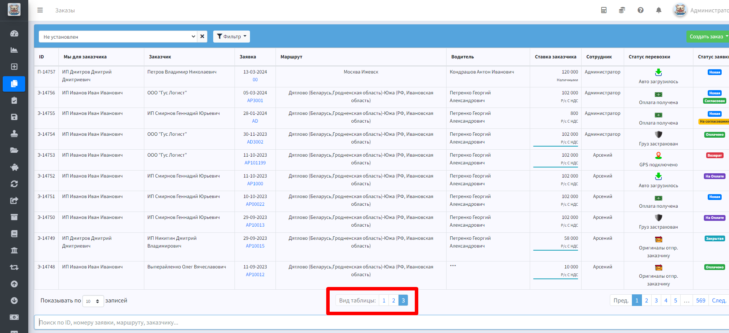729x333 pixels.
Task: Click the sync arrows sidebar icon
Action: pos(14,184)
